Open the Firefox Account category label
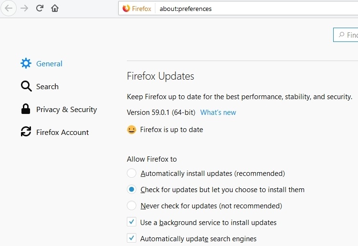Viewport: 358px width, 246px height. 62,132
